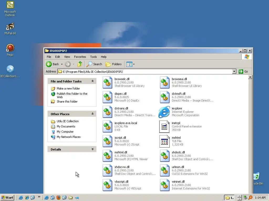
Task: Open My Computer from Other Places
Action: [65, 132]
